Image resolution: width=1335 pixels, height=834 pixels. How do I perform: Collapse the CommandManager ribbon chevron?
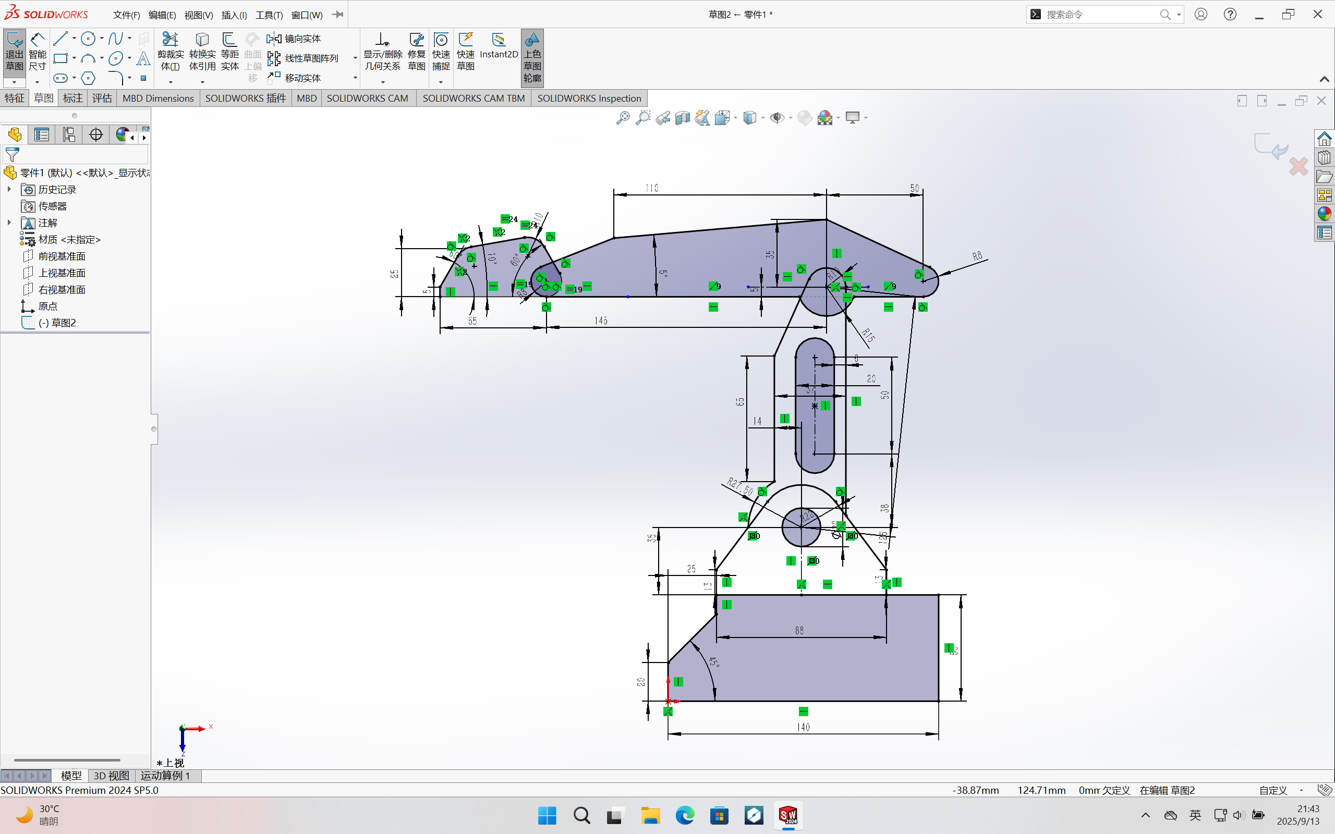click(1324, 79)
